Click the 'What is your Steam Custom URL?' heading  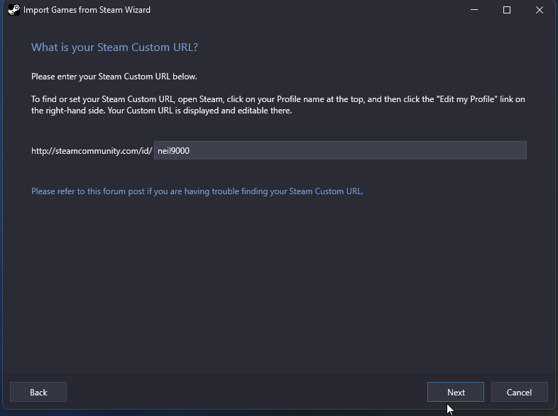coord(114,47)
